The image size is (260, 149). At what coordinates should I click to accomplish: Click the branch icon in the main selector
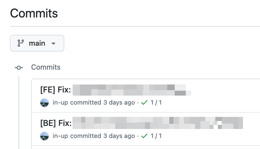coord(21,43)
